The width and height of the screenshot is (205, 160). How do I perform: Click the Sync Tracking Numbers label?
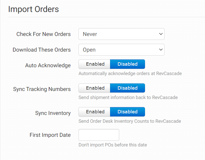click(x=42, y=89)
